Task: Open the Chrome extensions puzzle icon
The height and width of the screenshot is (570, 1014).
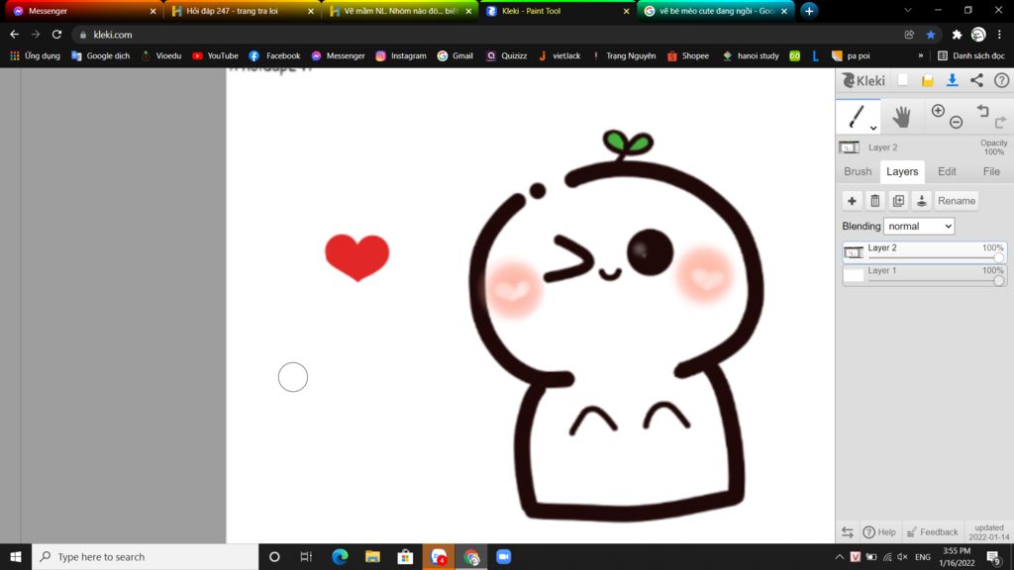Action: click(957, 35)
